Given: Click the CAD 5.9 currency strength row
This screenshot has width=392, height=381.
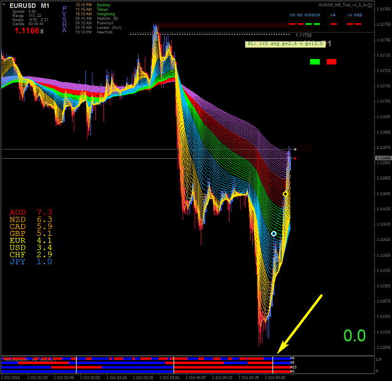Looking at the screenshot, I should click(31, 227).
